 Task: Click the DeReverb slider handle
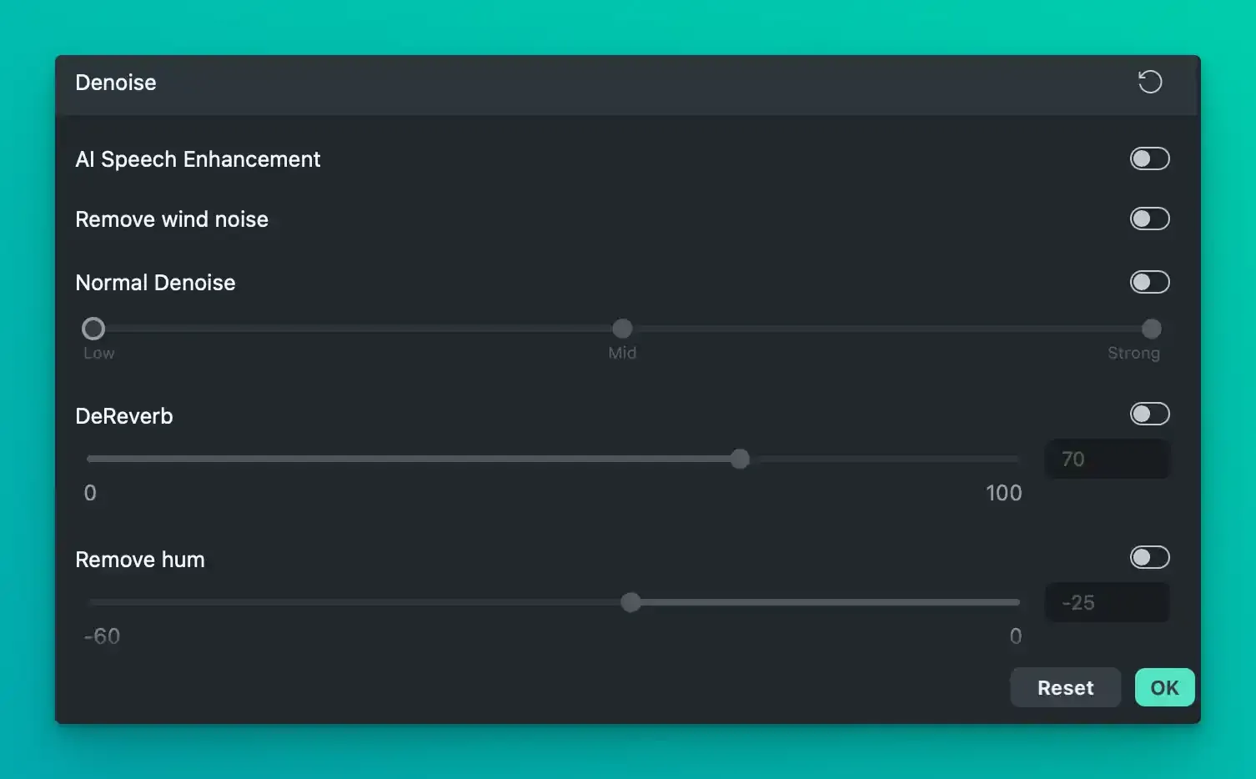(740, 459)
